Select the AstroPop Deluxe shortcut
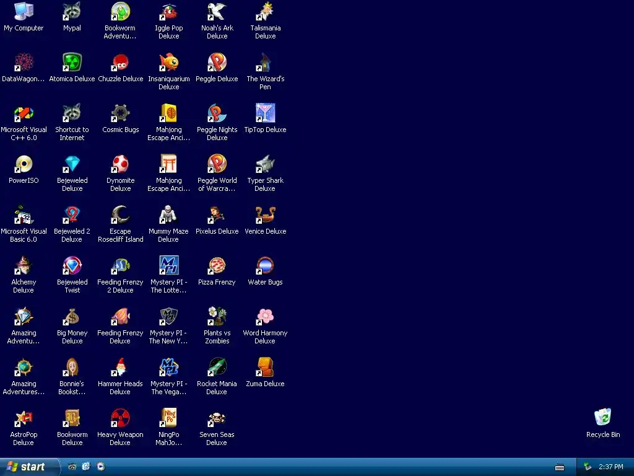This screenshot has width=634, height=476. pos(24,418)
